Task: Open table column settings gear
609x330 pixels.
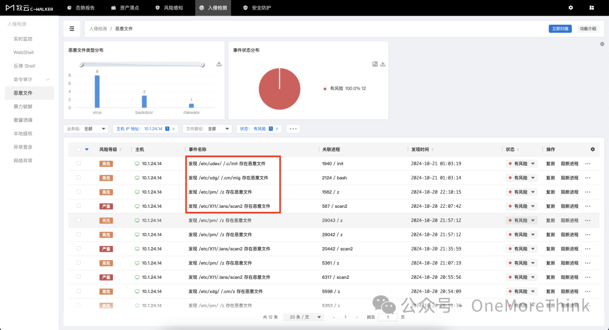Action: 593,149
